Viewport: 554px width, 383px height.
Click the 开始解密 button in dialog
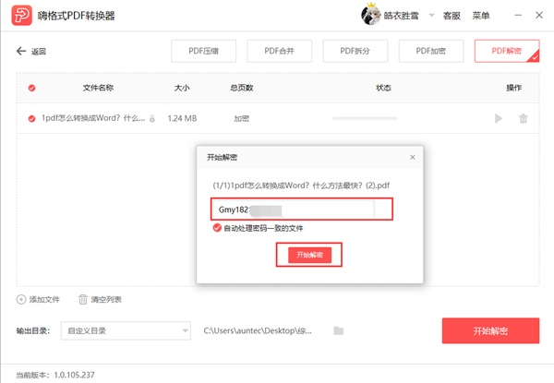coord(309,255)
